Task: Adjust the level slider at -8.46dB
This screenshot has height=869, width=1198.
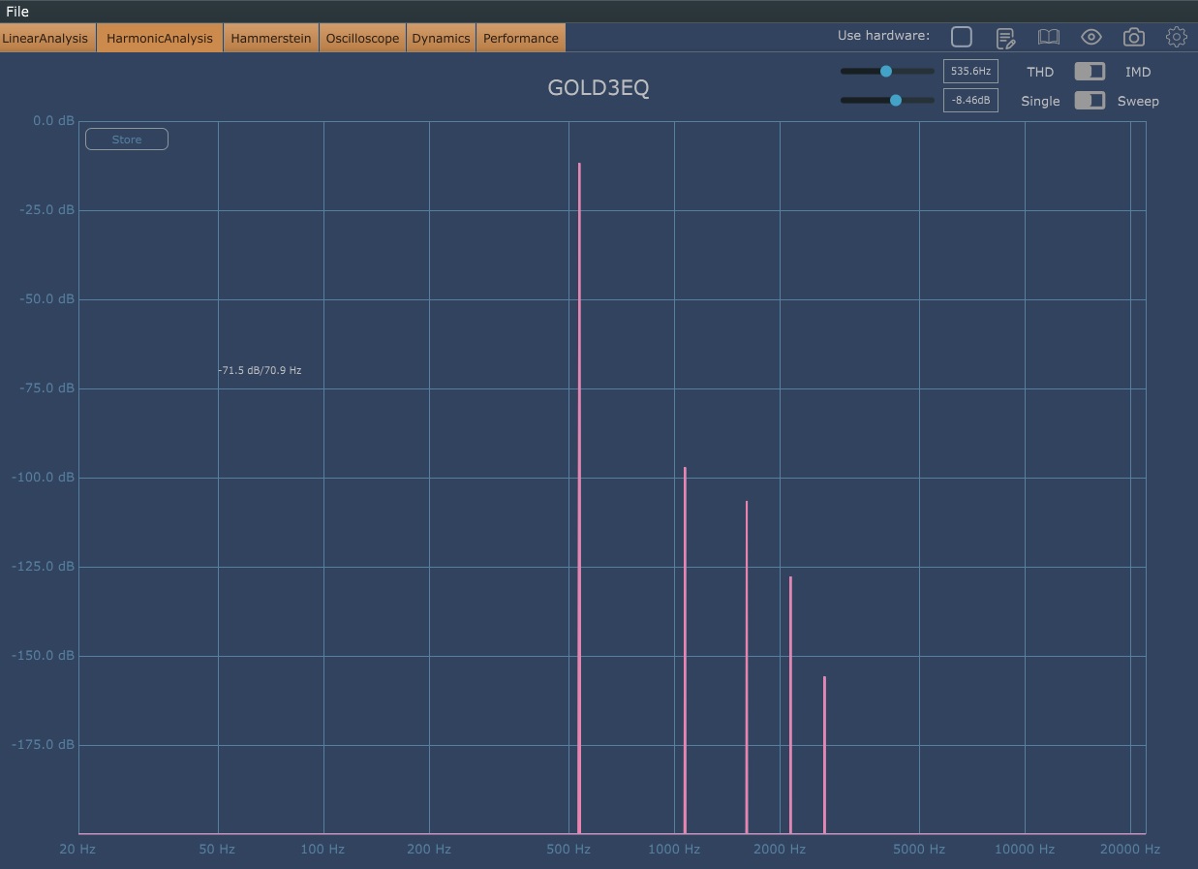Action: tap(896, 100)
